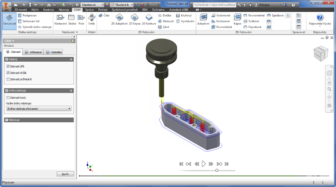
Task: Open the Nástroje ribbon tab
Action: [x=64, y=10]
